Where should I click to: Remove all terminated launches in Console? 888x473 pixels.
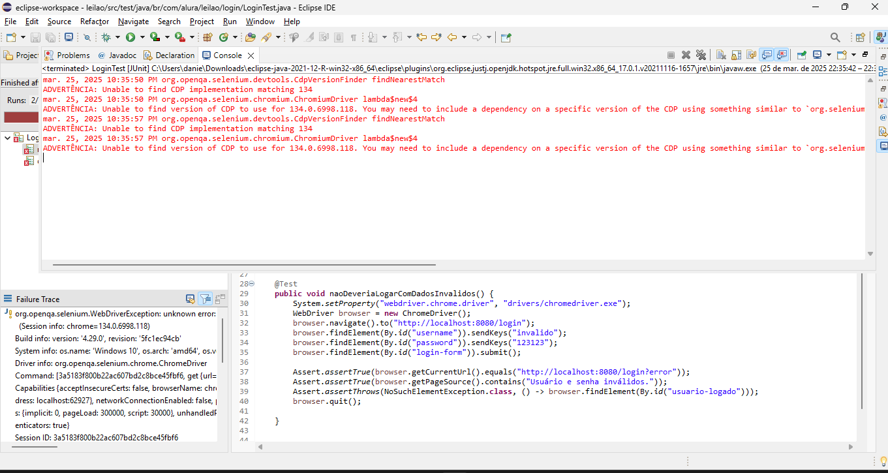click(x=701, y=55)
